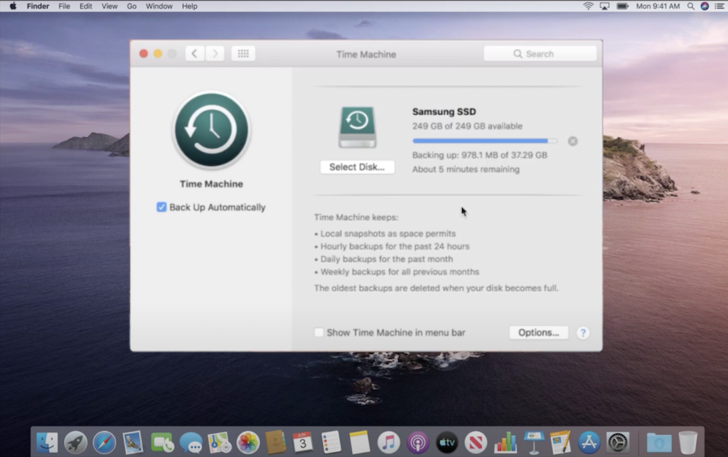Show all preferences using the grid icon
Viewport: 728px width, 457px height.
click(243, 54)
